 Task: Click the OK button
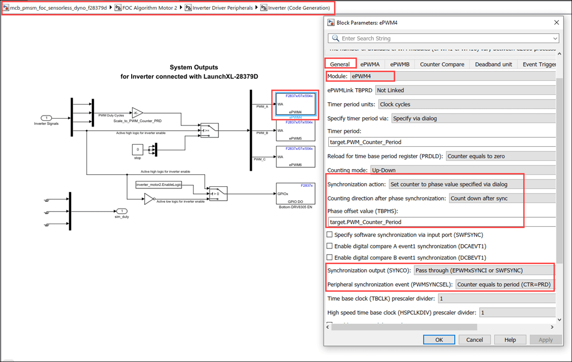439,340
